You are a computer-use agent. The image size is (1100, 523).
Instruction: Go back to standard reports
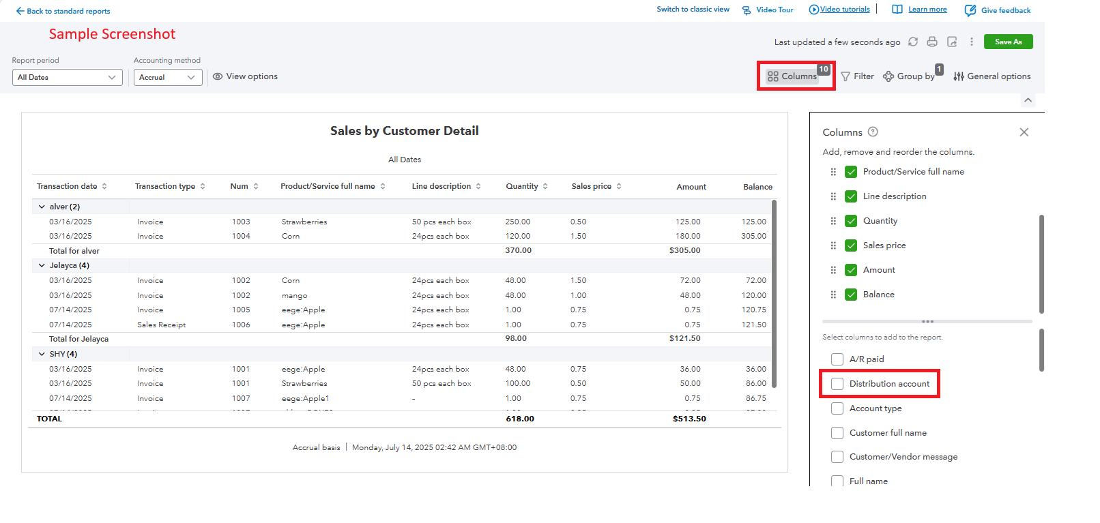pos(63,11)
